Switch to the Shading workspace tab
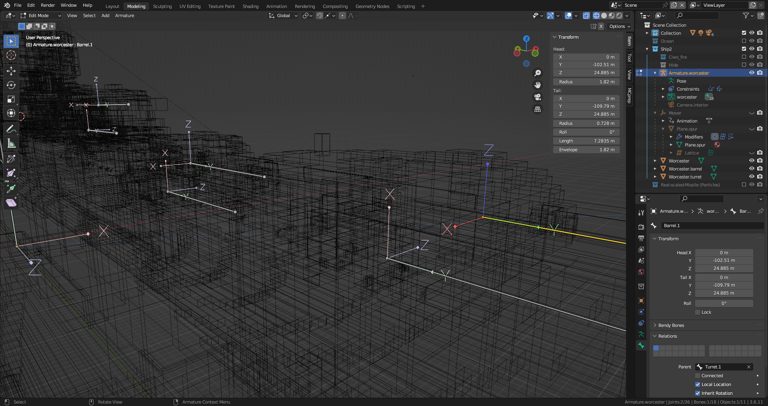This screenshot has height=406, width=768. click(x=250, y=6)
